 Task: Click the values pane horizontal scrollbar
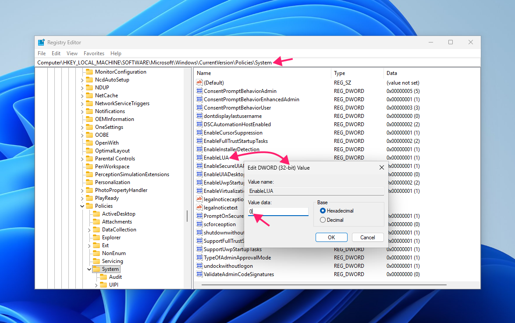(x=324, y=284)
